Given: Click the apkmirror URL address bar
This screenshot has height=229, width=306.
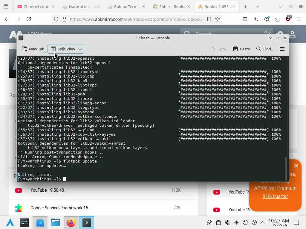Looking at the screenshot, I should coord(136,19).
